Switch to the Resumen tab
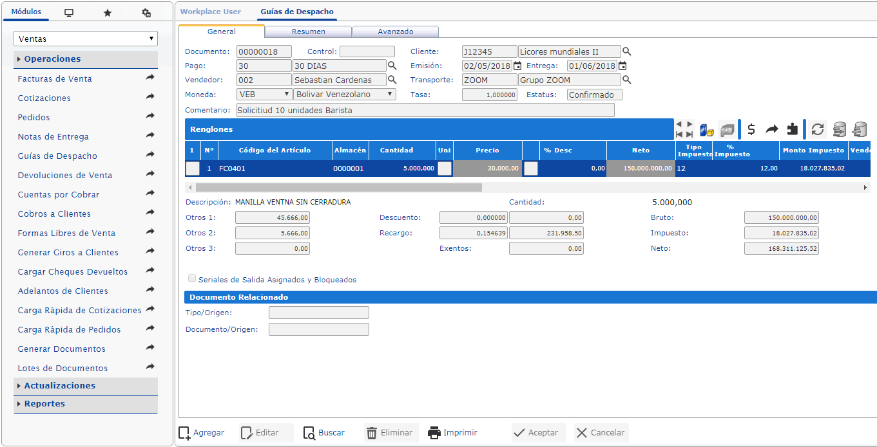The image size is (877, 447). tap(309, 32)
